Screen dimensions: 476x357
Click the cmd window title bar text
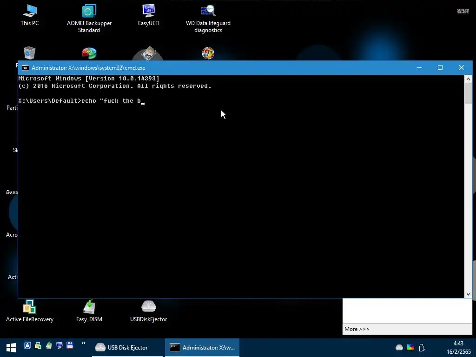tap(88, 68)
